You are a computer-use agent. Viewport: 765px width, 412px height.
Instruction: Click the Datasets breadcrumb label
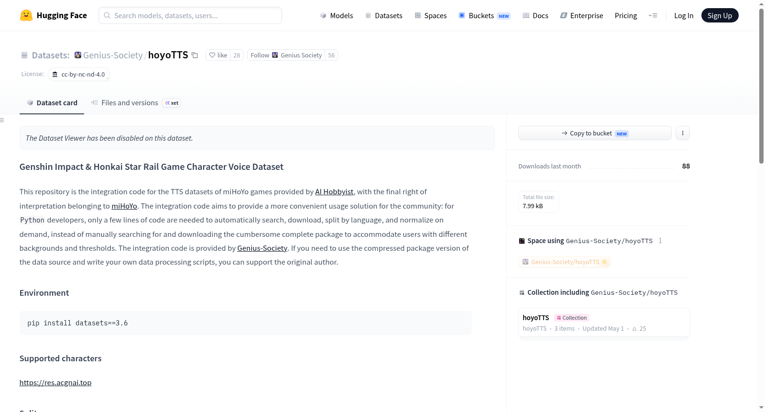tap(51, 55)
